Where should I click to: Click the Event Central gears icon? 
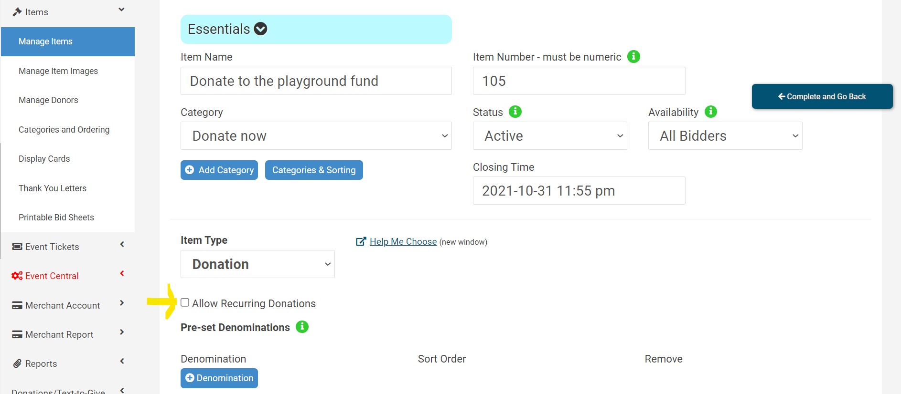tap(17, 276)
